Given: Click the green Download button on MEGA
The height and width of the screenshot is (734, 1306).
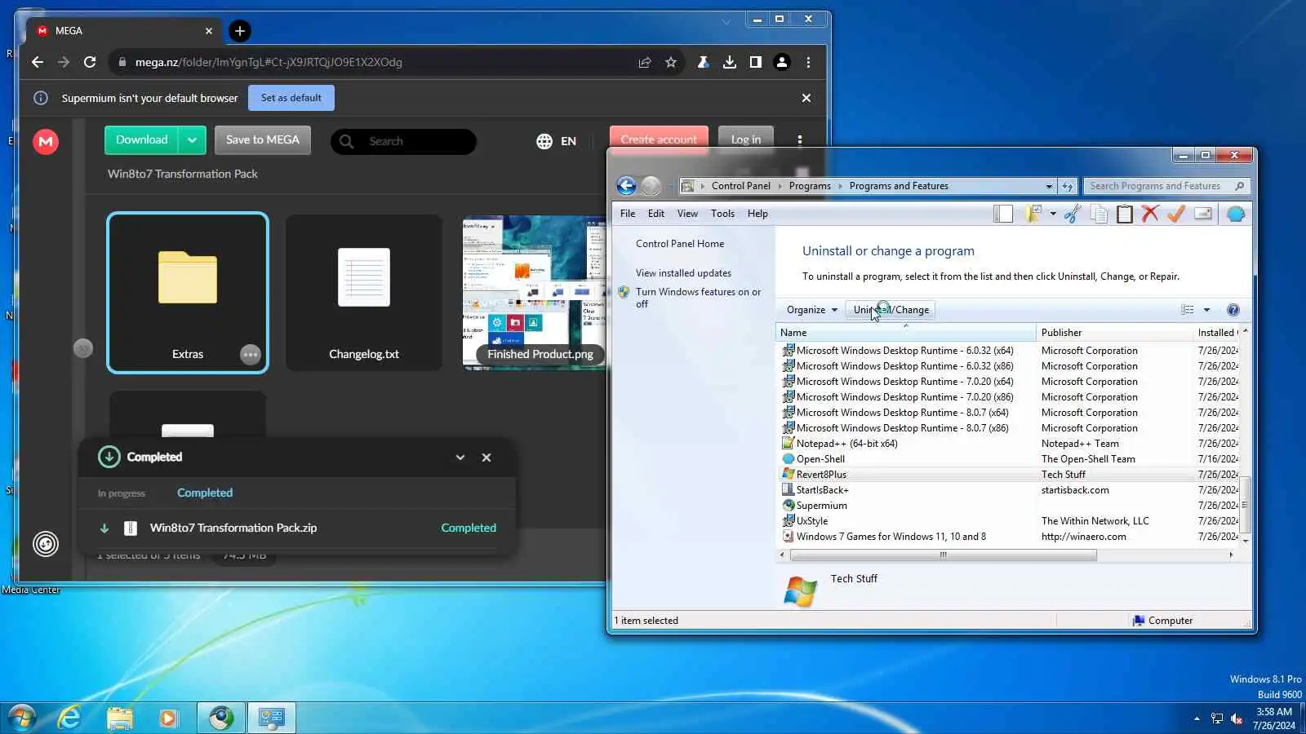Looking at the screenshot, I should (x=142, y=140).
